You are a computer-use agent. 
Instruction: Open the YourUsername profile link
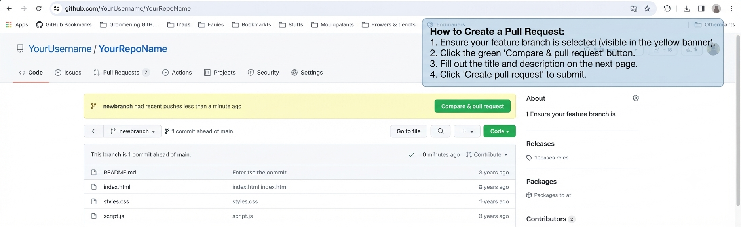point(60,49)
